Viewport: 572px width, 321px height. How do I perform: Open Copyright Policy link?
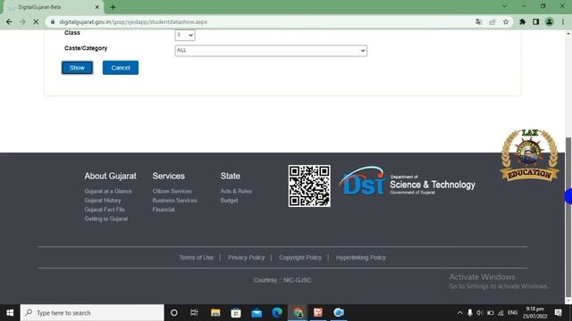point(300,258)
